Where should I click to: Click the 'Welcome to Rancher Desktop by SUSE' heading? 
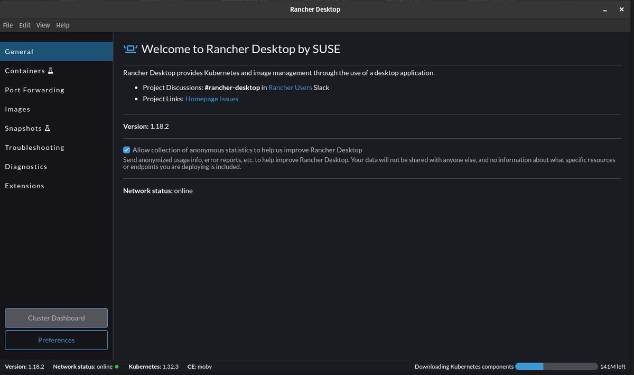pos(241,49)
